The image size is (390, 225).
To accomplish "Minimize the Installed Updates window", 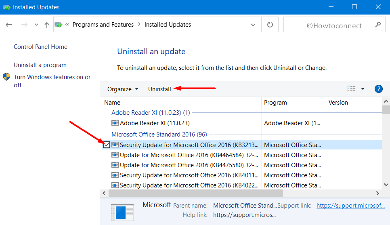I will point(331,7).
